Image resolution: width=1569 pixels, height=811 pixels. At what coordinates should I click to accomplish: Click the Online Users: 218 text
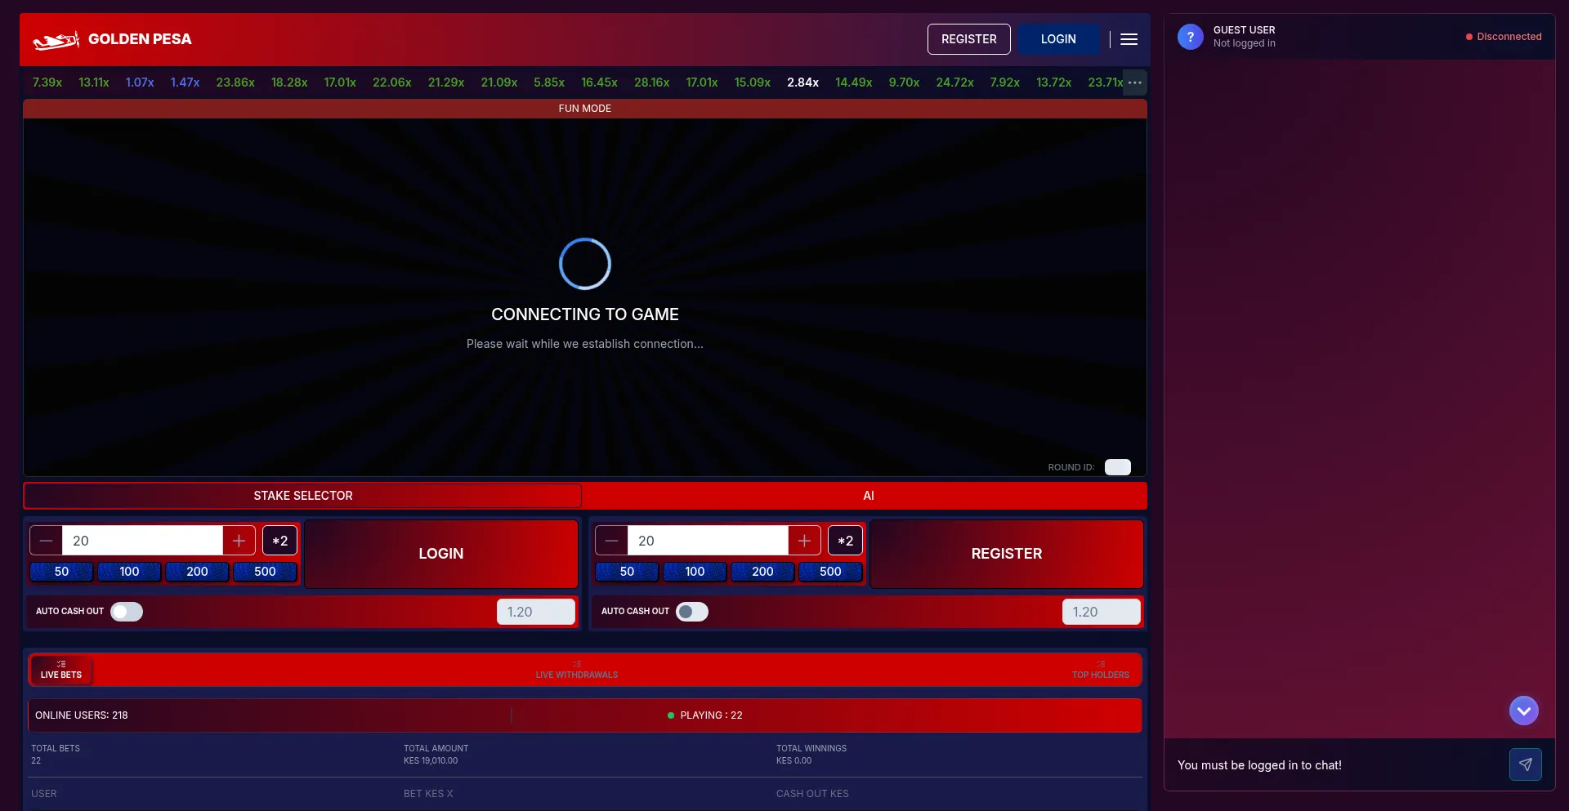82,715
